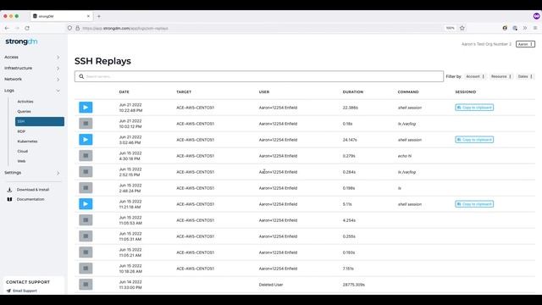Reload the page with refresh icon

[27, 28]
